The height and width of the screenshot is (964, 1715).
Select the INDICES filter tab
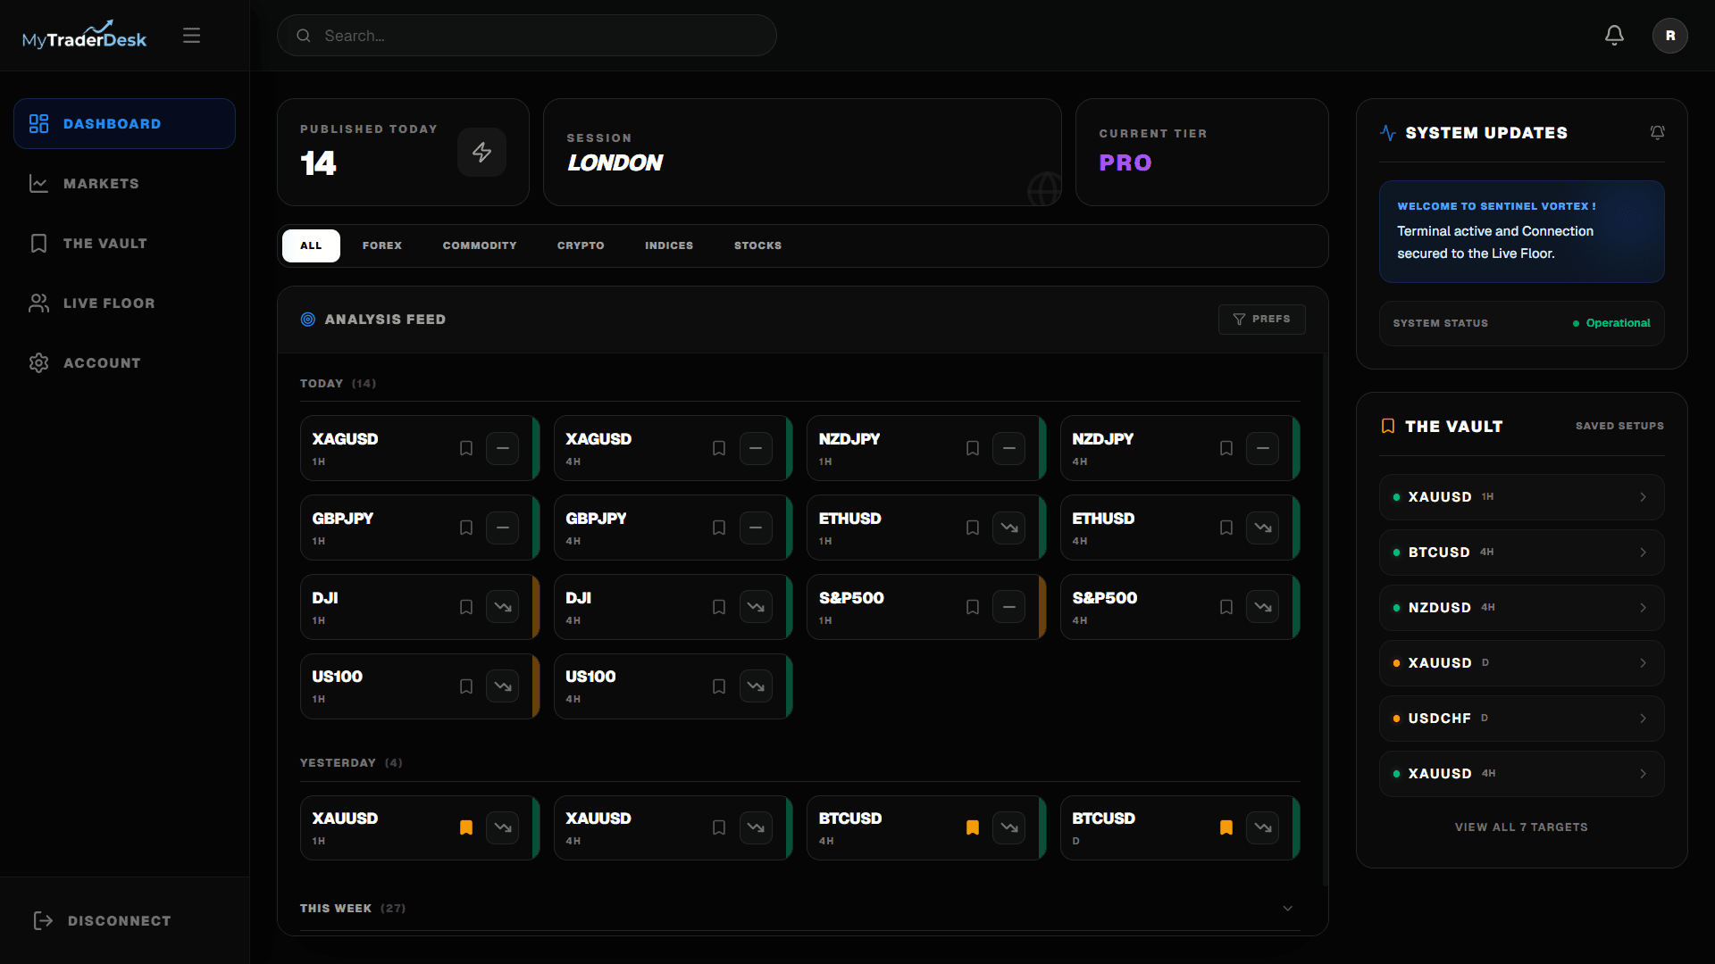pos(669,245)
